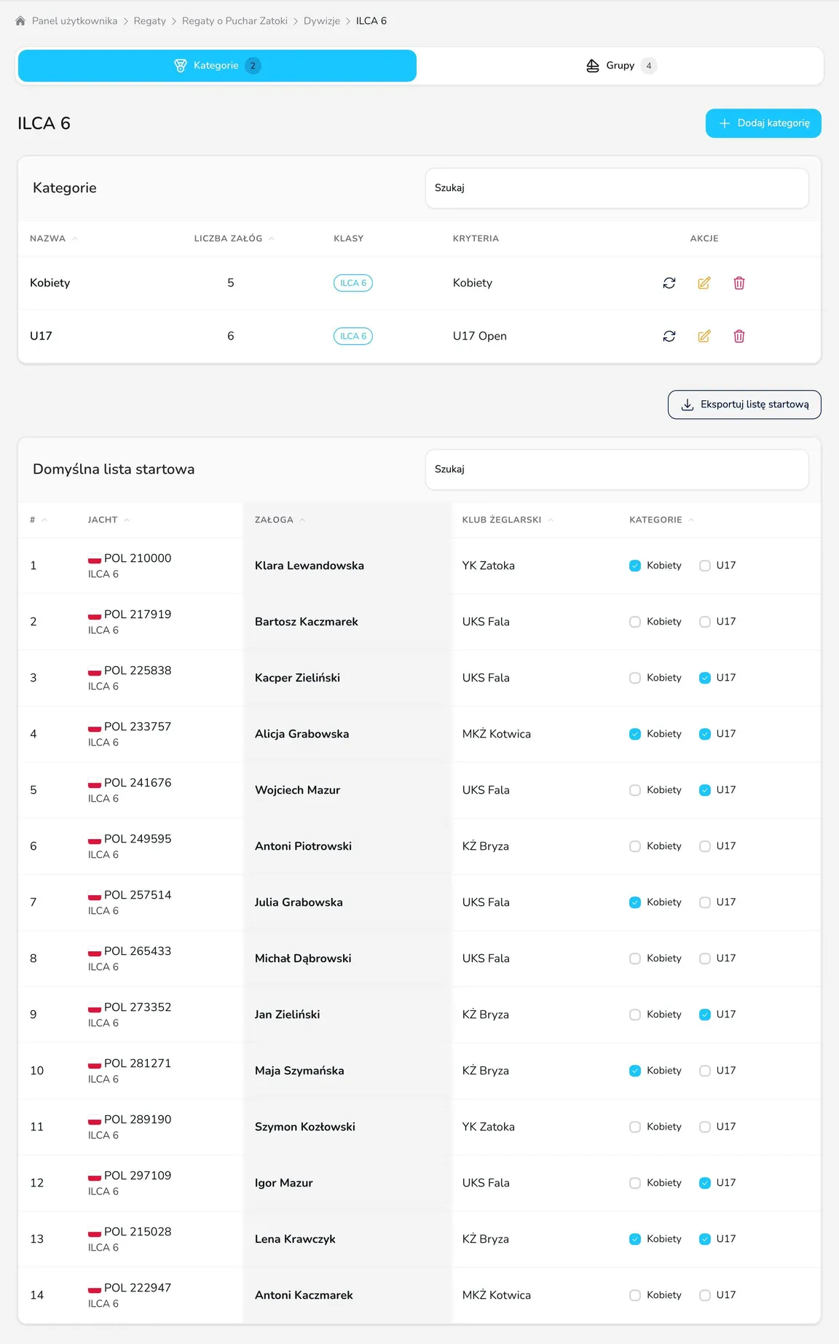Sort categories by Liczba załóg column
Screen dimensions: 839x1344
click(234, 238)
